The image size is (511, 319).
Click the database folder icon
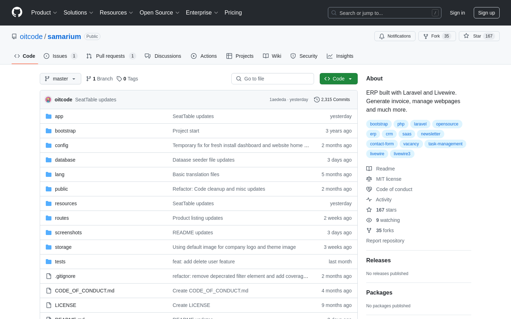coord(49,160)
